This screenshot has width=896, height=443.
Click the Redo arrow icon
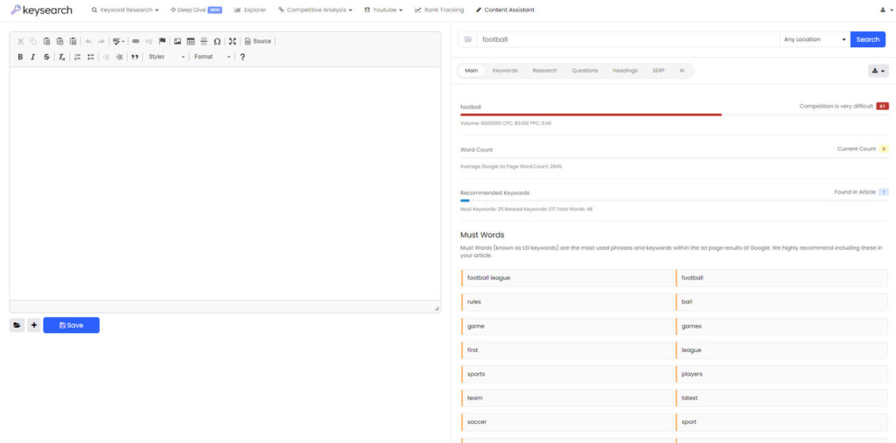(x=101, y=41)
